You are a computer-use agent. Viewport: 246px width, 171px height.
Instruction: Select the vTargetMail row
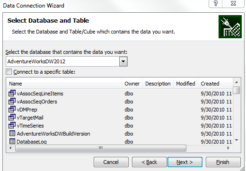coord(120,118)
